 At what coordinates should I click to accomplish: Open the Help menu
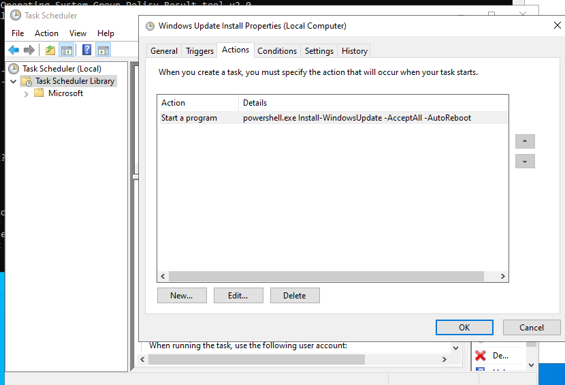pos(106,33)
